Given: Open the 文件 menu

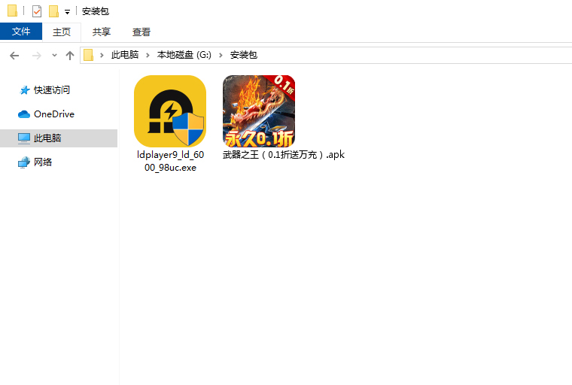Looking at the screenshot, I should [21, 32].
